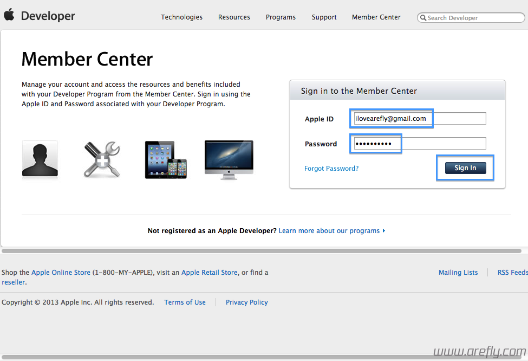Open the Support menu
This screenshot has width=528, height=361.
pyautogui.click(x=324, y=17)
